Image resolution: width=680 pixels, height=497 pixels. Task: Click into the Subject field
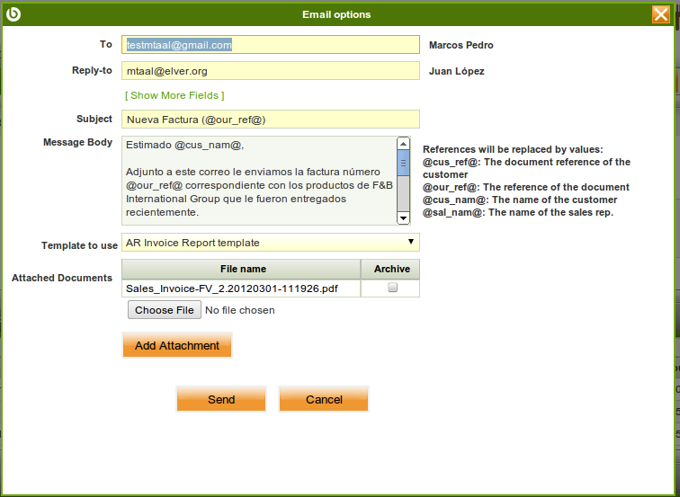[x=270, y=120]
